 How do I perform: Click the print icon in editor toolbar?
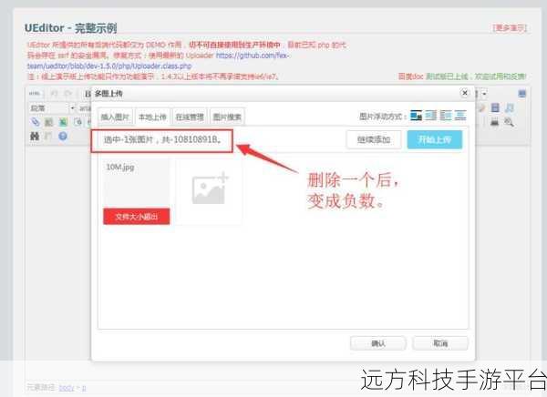pyautogui.click(x=494, y=122)
